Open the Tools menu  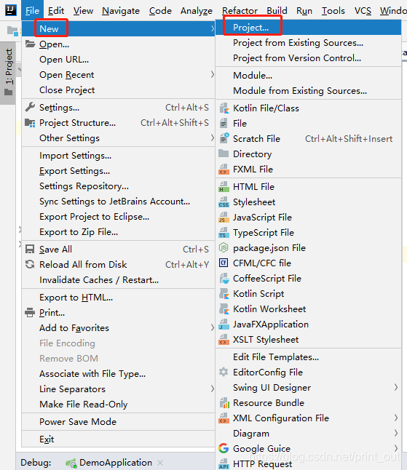pyautogui.click(x=333, y=11)
